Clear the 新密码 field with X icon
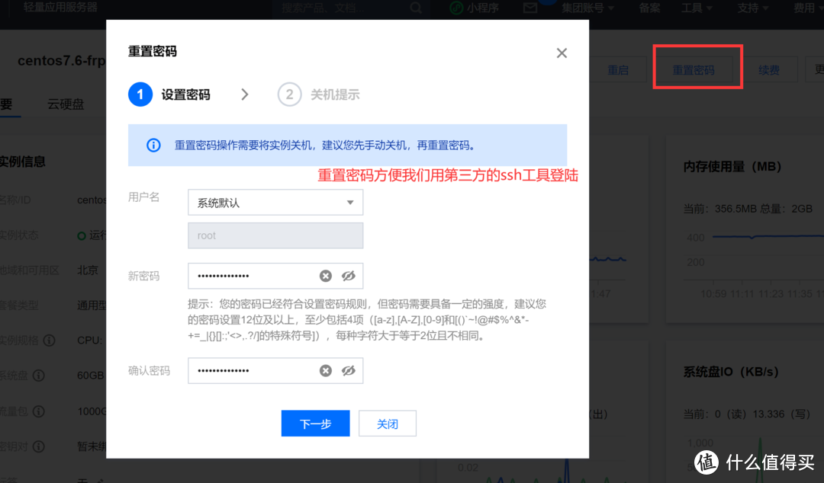This screenshot has width=824, height=483. point(326,276)
